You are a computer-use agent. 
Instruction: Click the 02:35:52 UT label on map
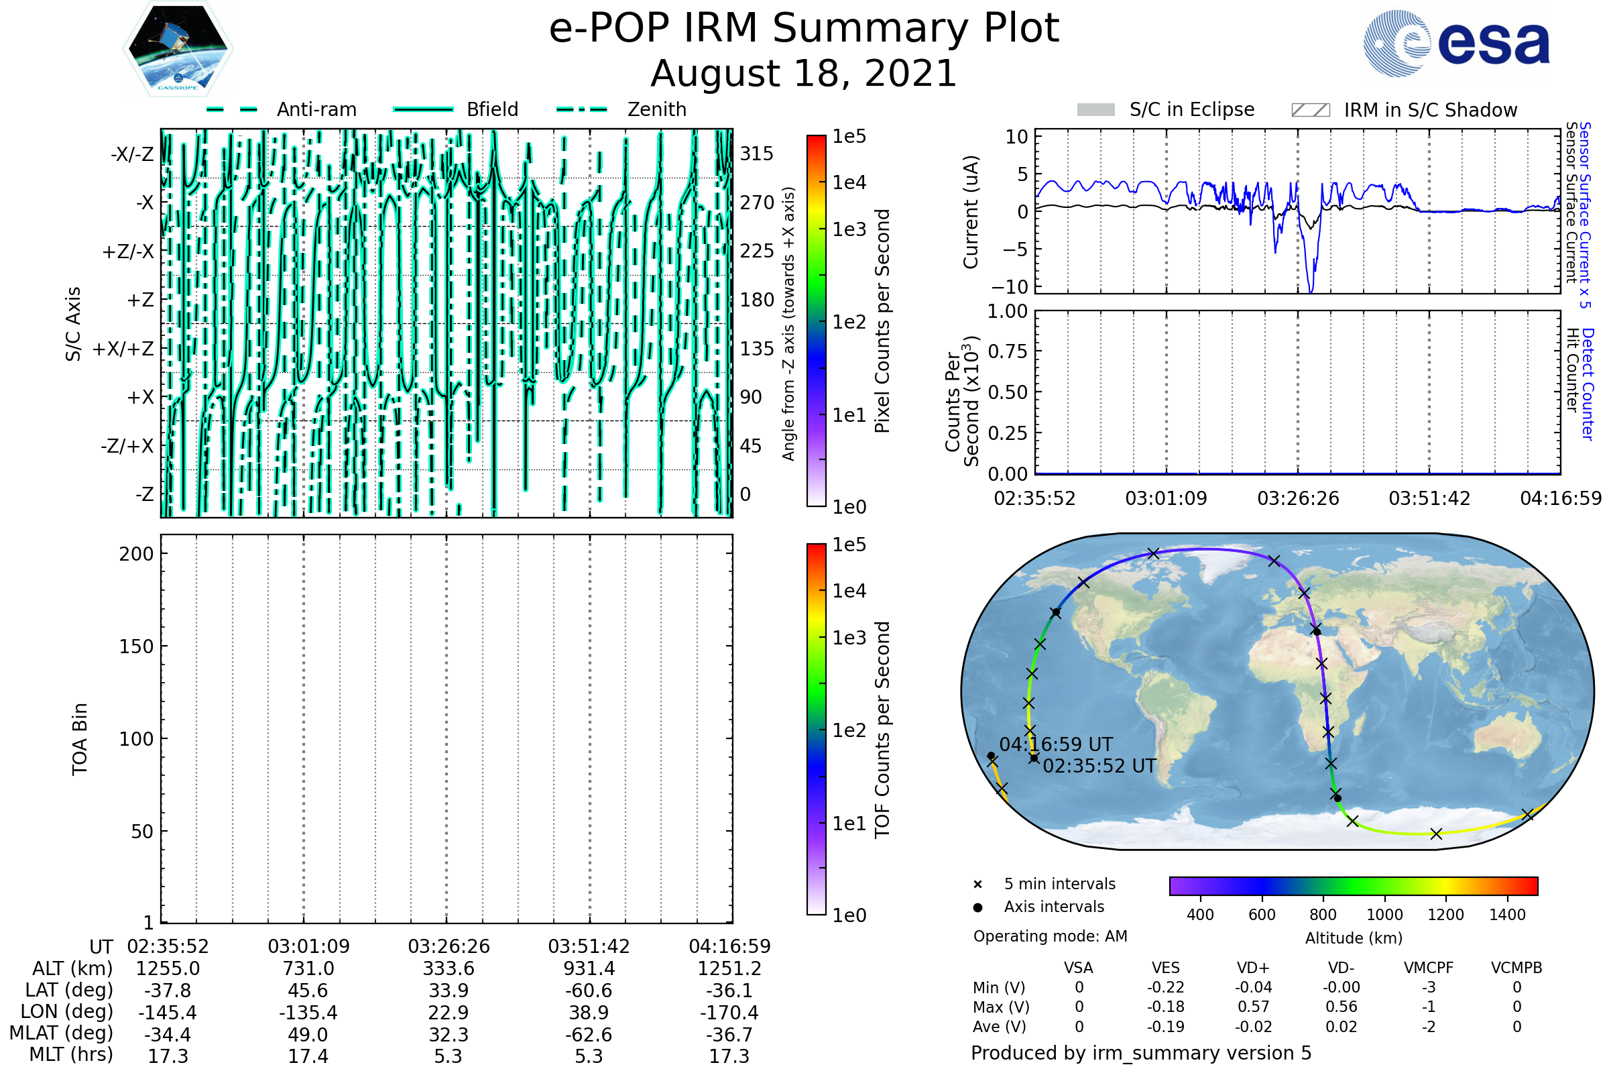point(1099,766)
